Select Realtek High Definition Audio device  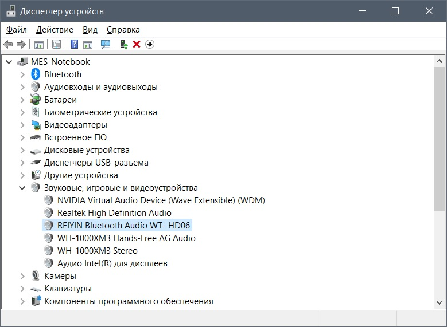pyautogui.click(x=114, y=213)
